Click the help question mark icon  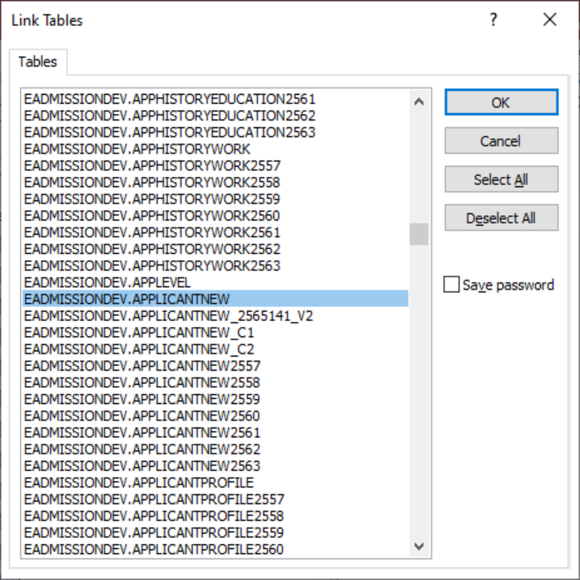[493, 20]
